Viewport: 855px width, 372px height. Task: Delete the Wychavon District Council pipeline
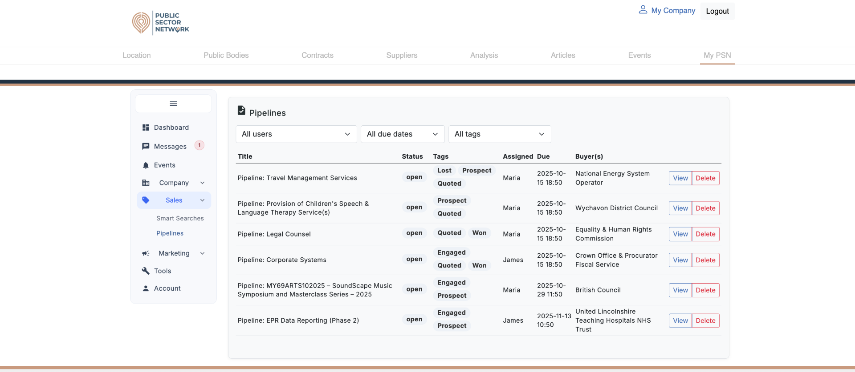point(705,208)
